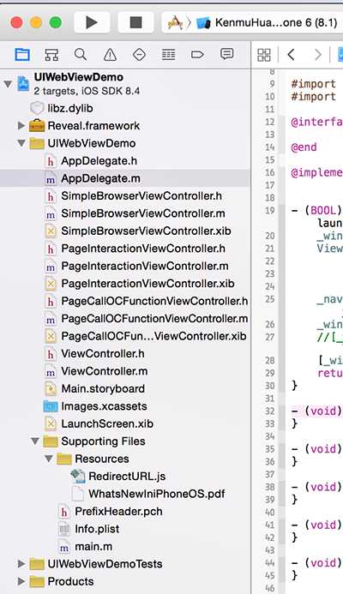
Task: Expand the Reveal.framework disclosure triangle
Action: pyautogui.click(x=21, y=126)
